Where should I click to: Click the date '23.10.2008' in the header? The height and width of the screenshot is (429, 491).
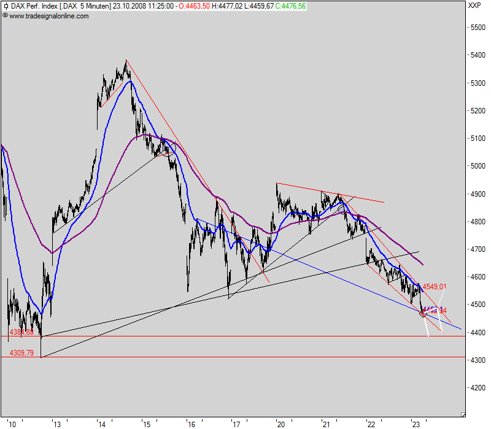click(x=130, y=6)
